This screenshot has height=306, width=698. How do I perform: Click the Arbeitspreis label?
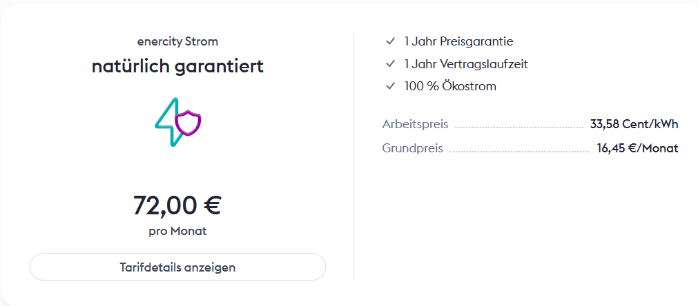[415, 125]
